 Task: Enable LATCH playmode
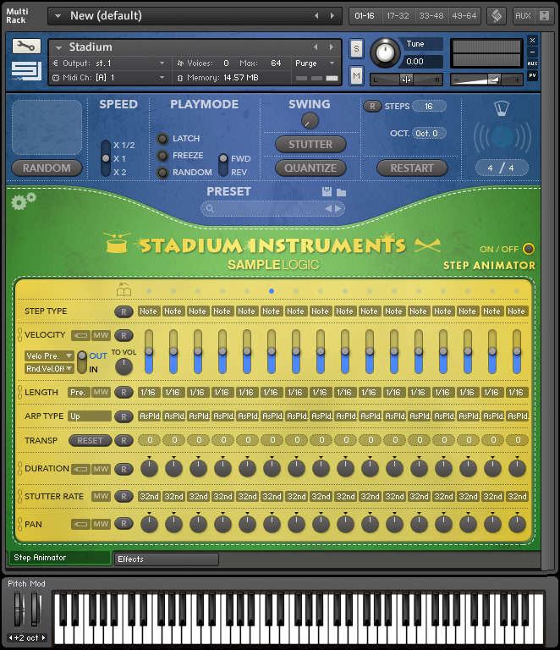[x=162, y=139]
